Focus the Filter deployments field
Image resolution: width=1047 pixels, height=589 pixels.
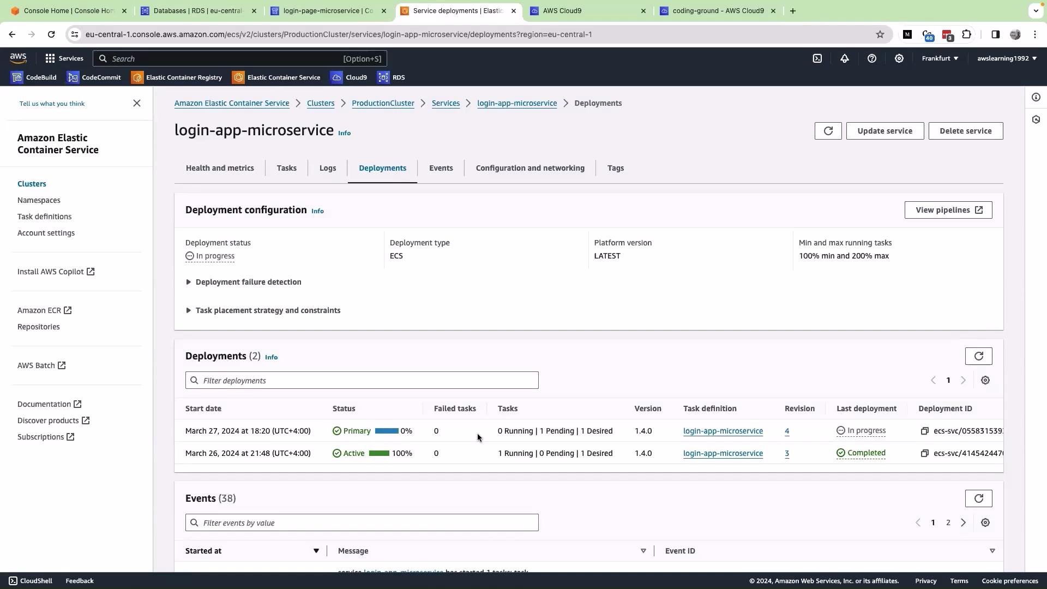tap(362, 381)
